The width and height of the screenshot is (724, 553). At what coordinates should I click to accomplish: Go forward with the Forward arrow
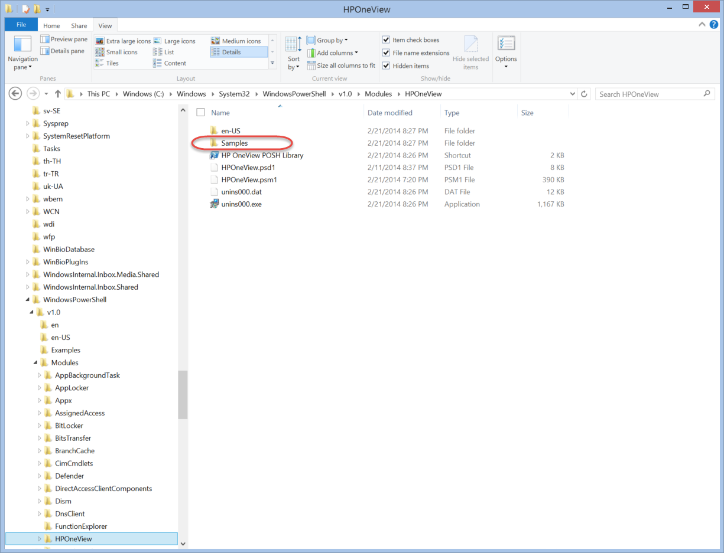(33, 93)
